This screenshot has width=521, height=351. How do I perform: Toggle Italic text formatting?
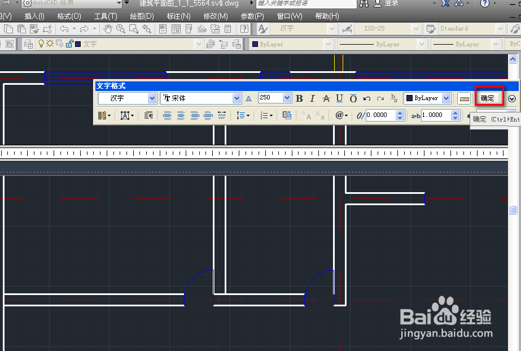point(312,98)
